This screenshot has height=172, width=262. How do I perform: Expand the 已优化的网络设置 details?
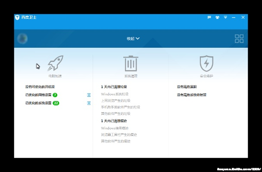[89, 95]
